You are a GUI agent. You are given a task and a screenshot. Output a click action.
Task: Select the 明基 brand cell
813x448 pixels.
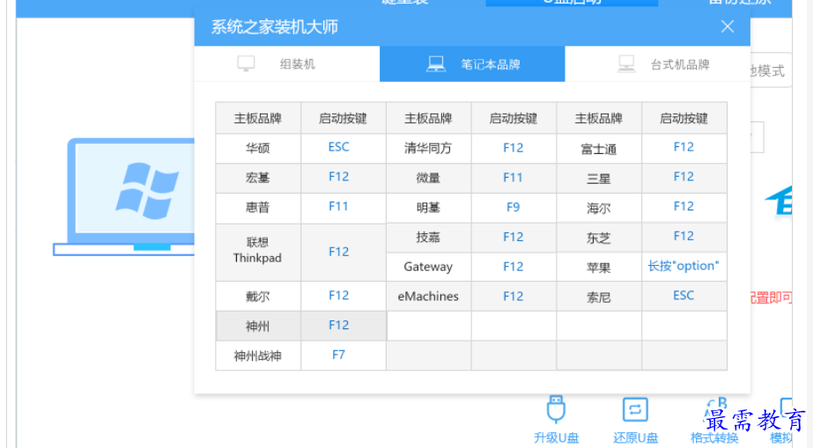(x=428, y=208)
